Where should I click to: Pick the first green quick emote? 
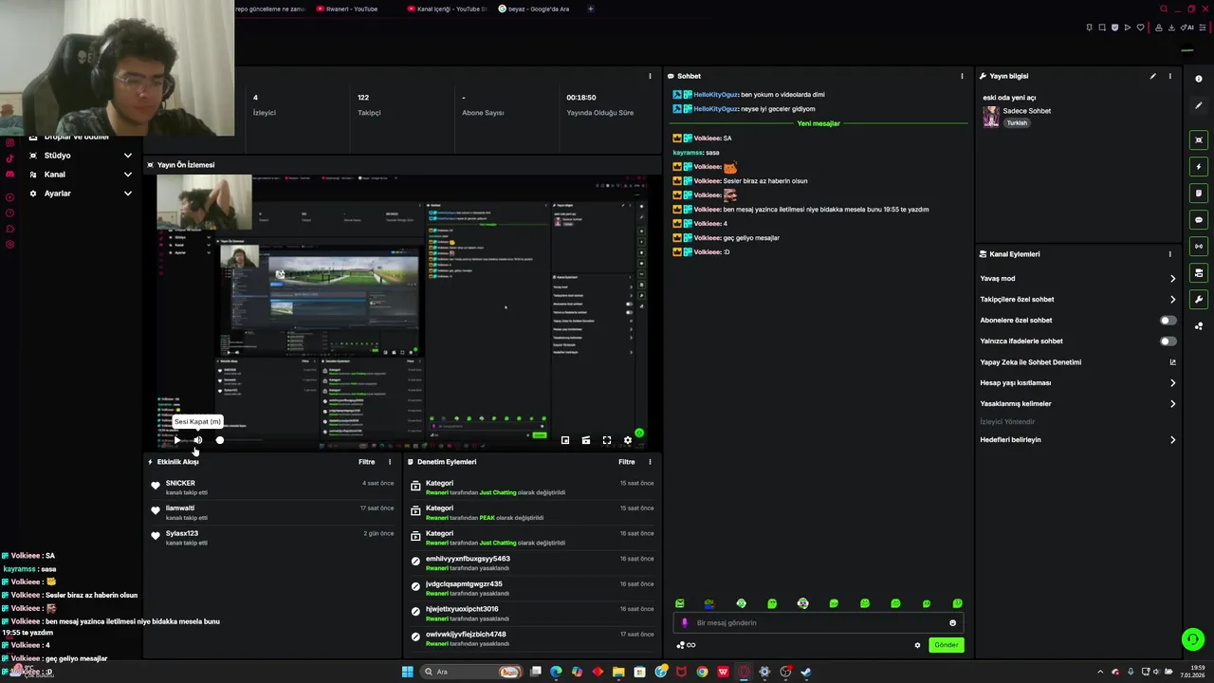679,603
